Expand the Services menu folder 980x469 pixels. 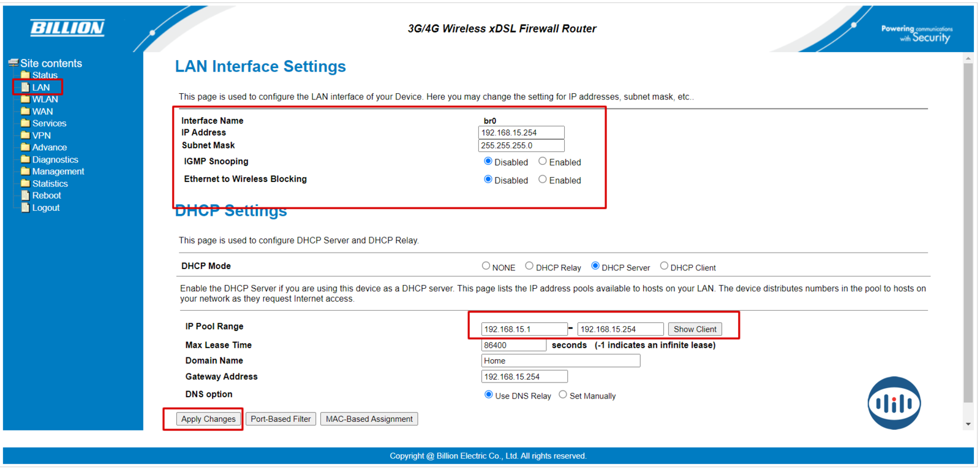(x=49, y=123)
